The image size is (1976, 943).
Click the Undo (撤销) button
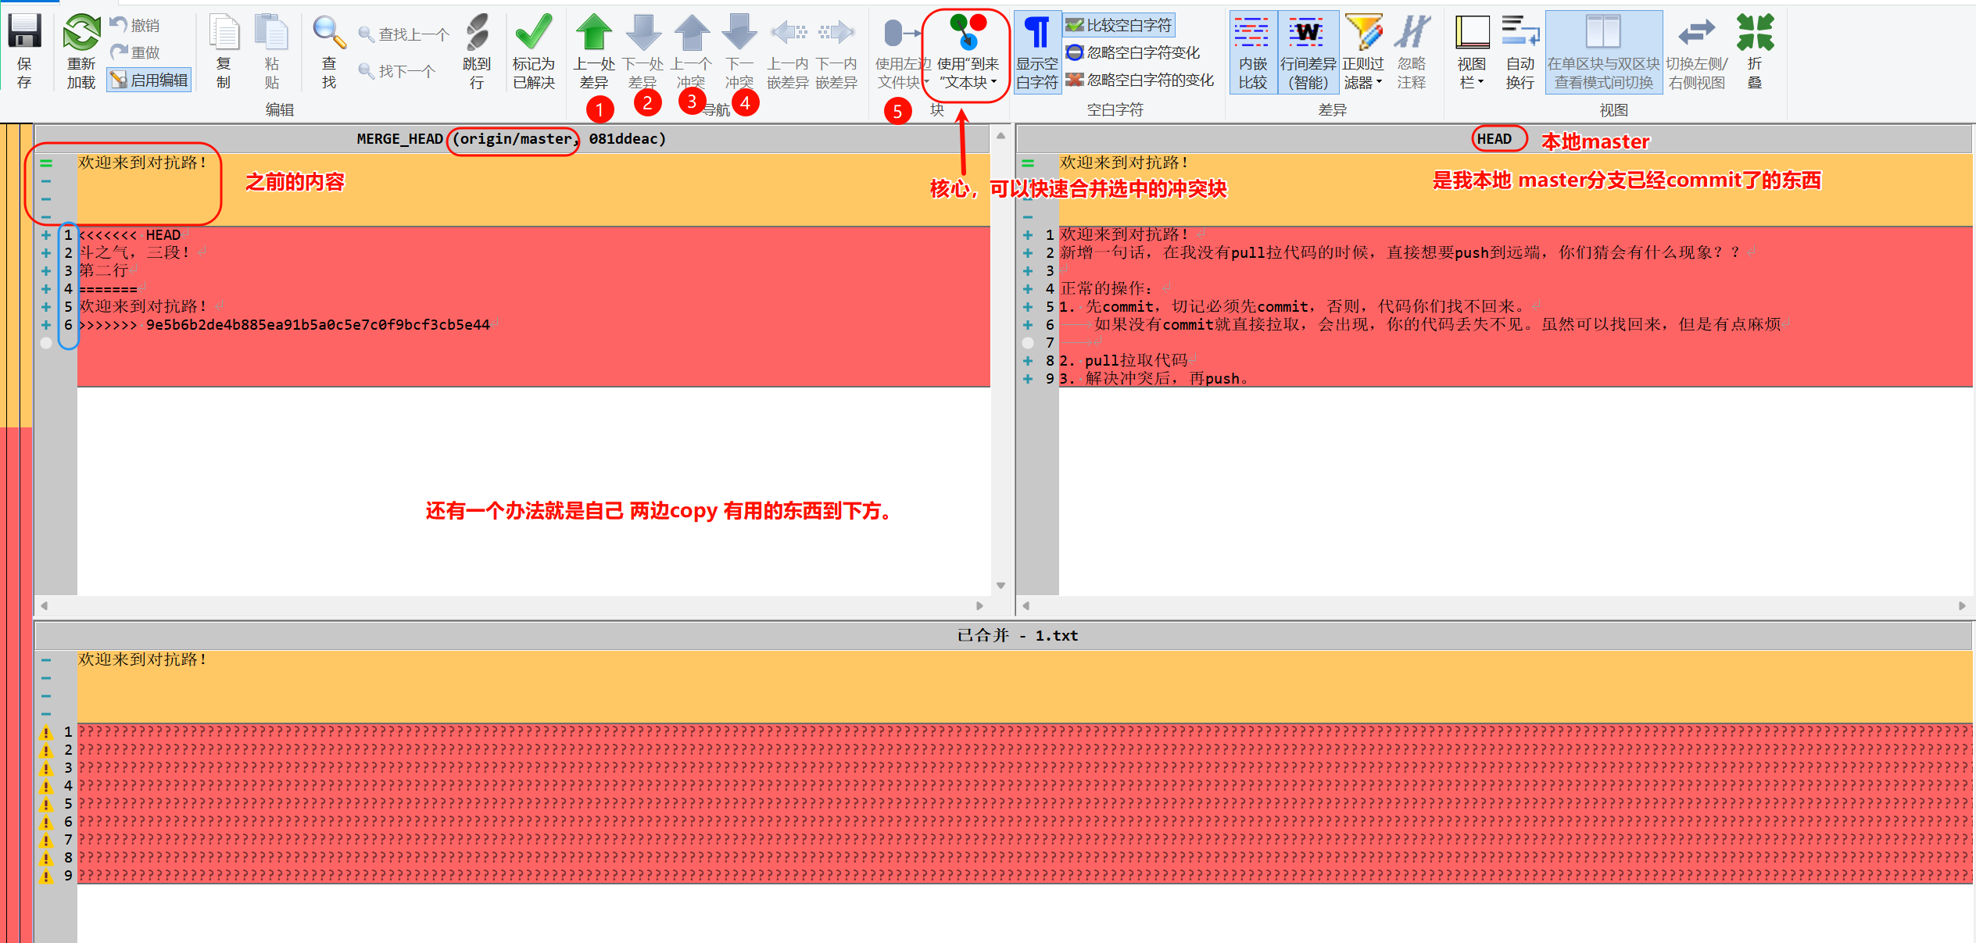point(135,26)
